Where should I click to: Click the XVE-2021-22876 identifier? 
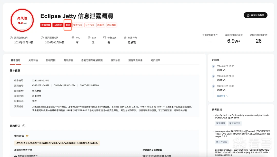pos(41,80)
